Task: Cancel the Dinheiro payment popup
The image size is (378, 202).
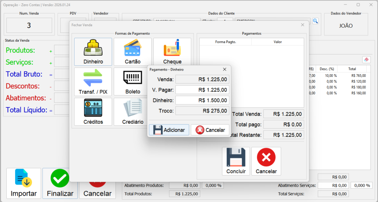Action: coord(210,130)
